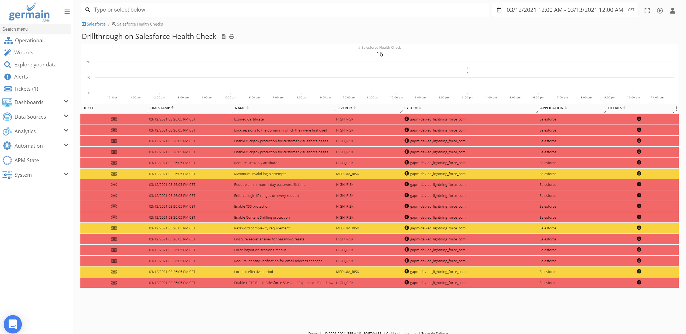Open the chat widget bubble
Viewport: 686px width, 334px height.
pyautogui.click(x=13, y=324)
